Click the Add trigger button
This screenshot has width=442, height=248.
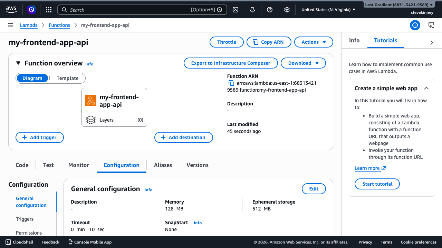[x=40, y=137]
